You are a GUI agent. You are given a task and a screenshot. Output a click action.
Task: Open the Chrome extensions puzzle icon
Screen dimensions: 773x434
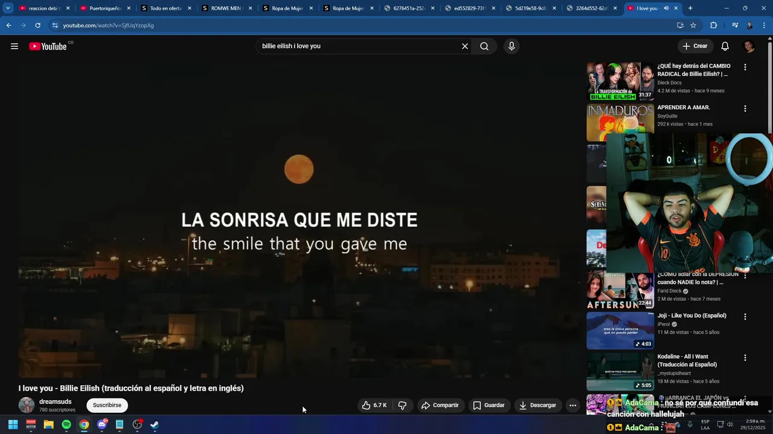coord(713,25)
